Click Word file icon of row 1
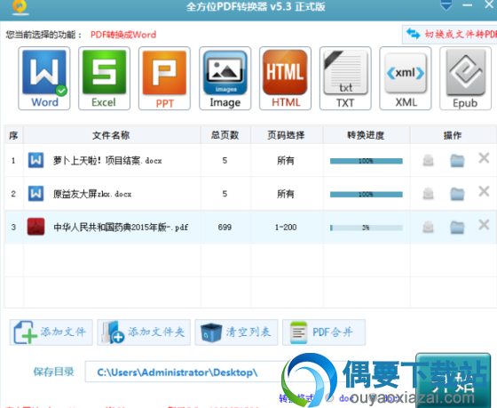 [x=35, y=160]
